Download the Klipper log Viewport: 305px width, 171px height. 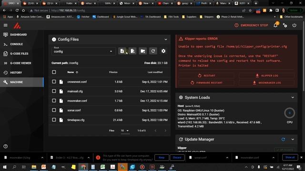(x=266, y=76)
